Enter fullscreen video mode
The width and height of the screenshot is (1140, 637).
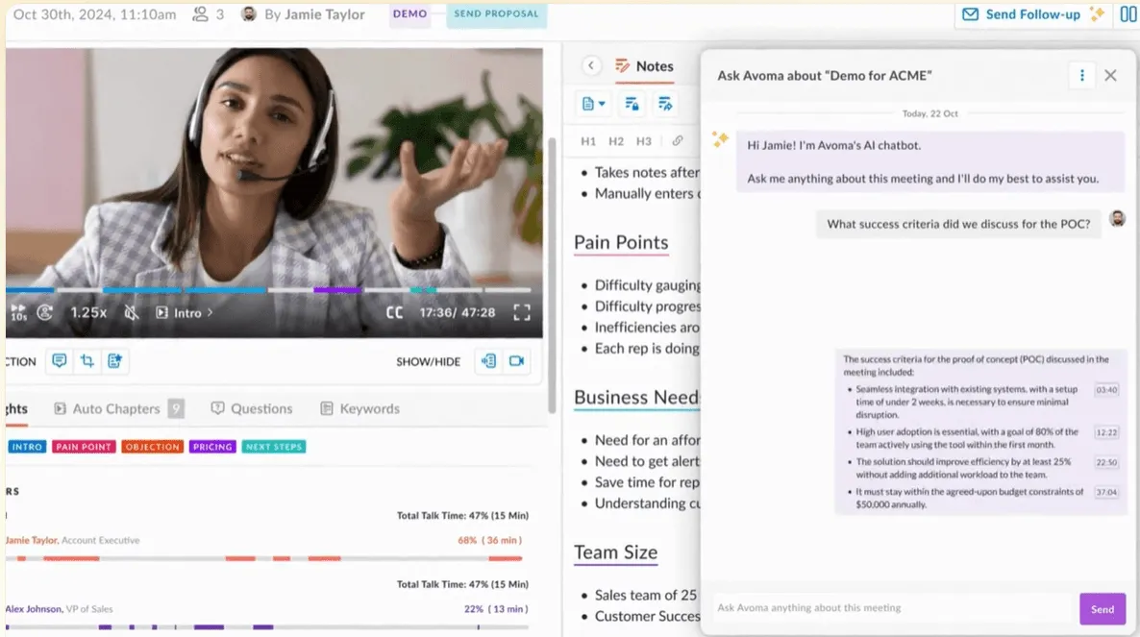(x=521, y=312)
